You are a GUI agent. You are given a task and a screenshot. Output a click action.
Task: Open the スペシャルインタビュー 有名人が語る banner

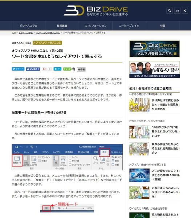(x=155, y=70)
